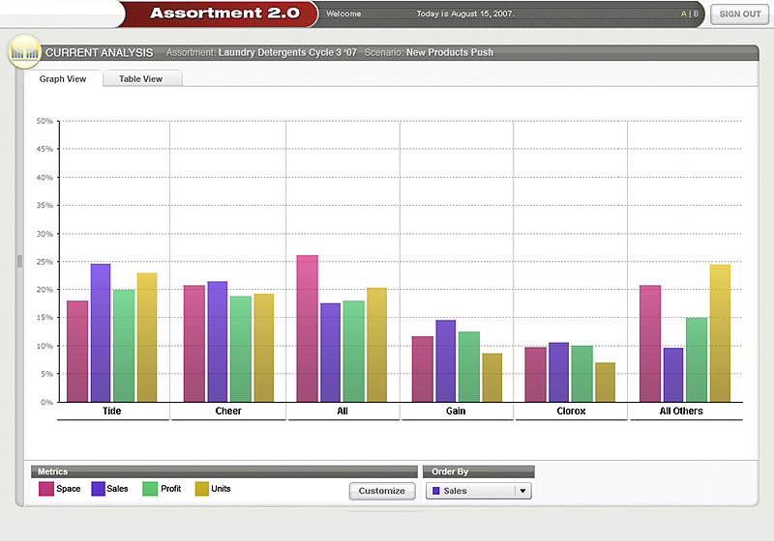774x541 pixels.
Task: Click All's purple Sales bar
Action: pos(331,353)
